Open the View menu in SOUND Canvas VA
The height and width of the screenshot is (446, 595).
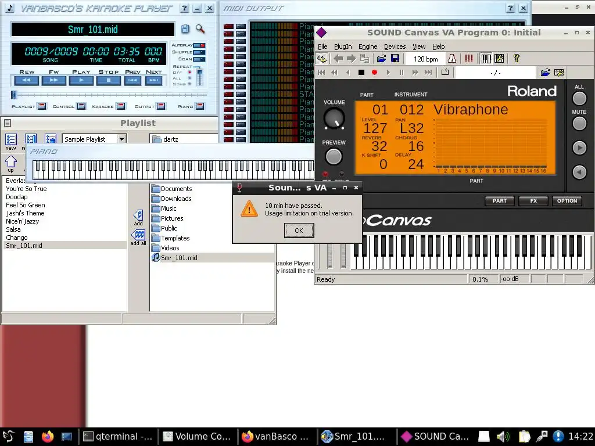(419, 46)
